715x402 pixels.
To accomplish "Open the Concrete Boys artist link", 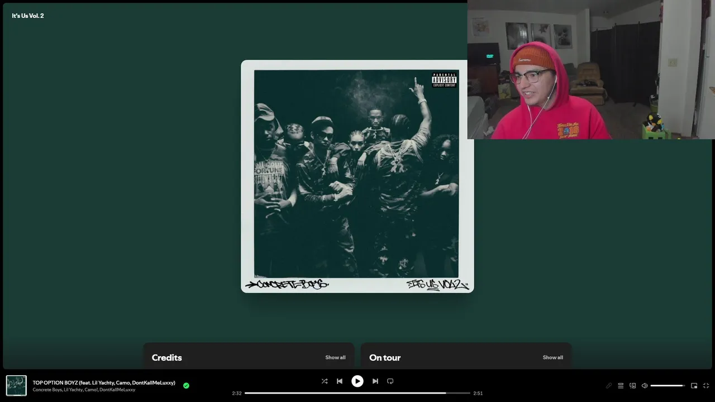I will tap(47, 390).
